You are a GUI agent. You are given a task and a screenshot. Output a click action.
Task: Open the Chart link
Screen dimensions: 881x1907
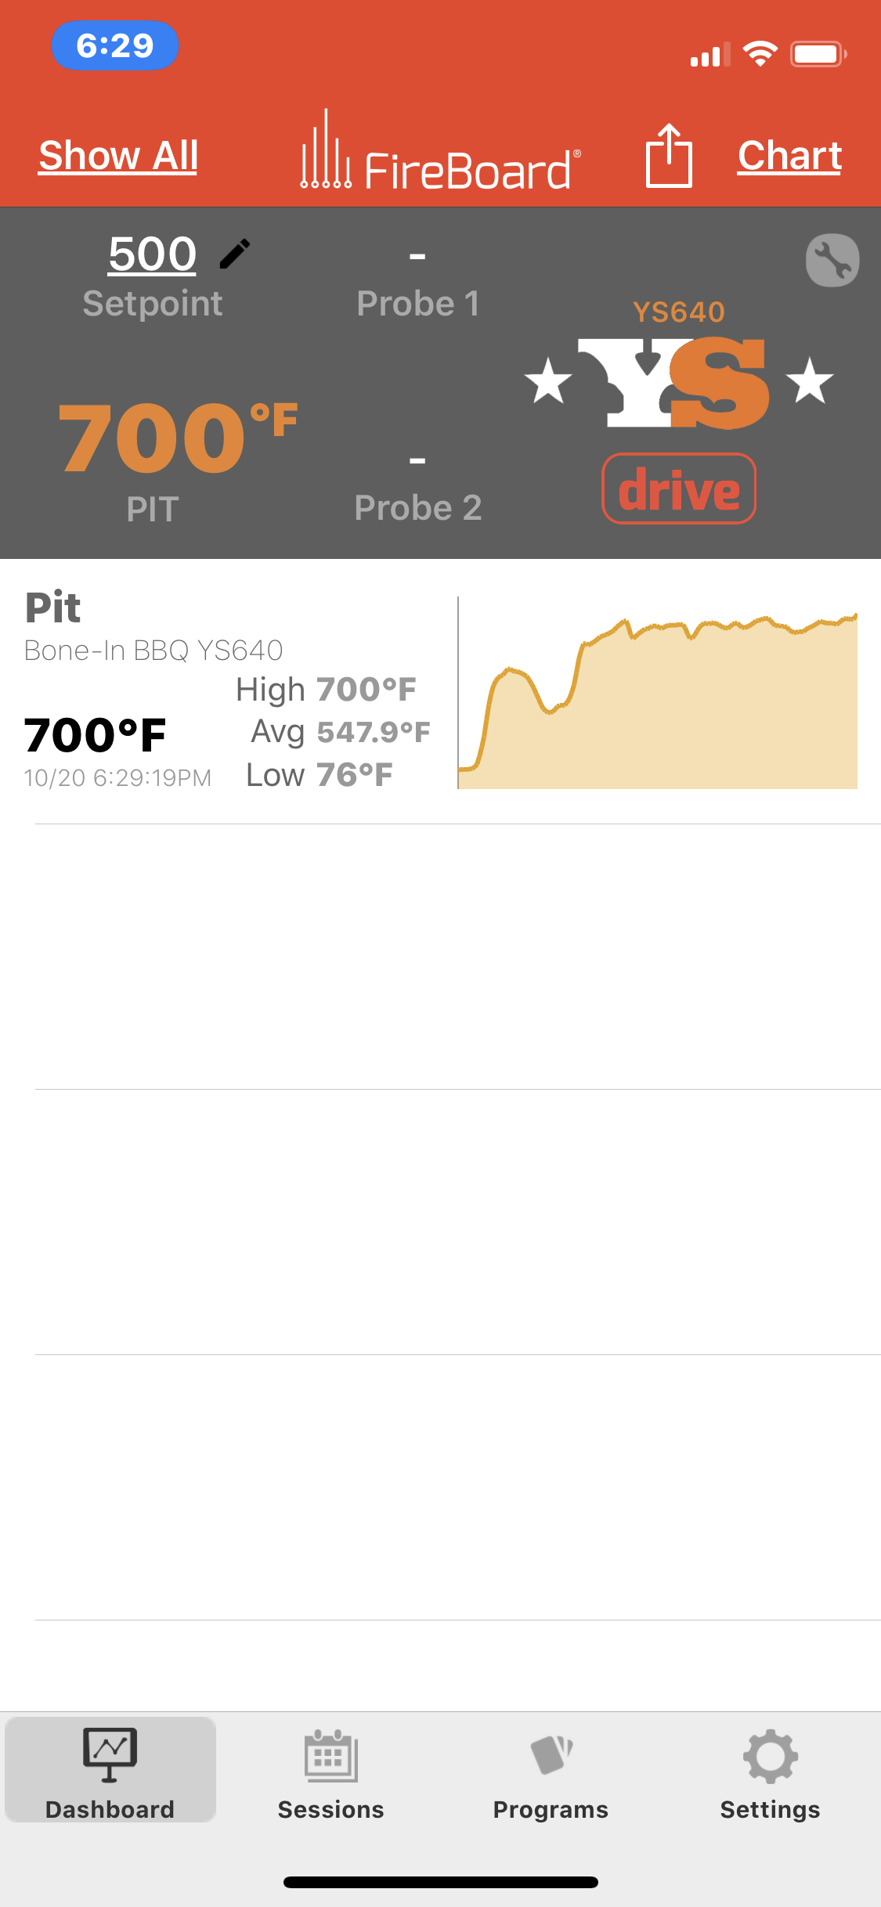(789, 156)
